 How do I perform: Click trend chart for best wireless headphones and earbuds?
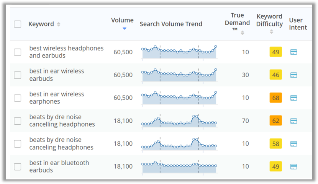tap(179, 52)
